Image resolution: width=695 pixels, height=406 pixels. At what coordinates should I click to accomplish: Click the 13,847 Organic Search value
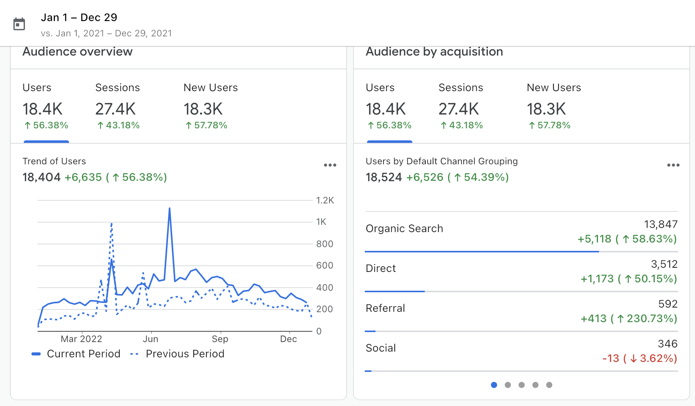661,224
